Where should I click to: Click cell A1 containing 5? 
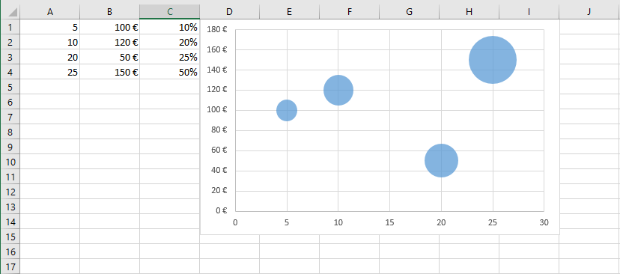point(50,27)
